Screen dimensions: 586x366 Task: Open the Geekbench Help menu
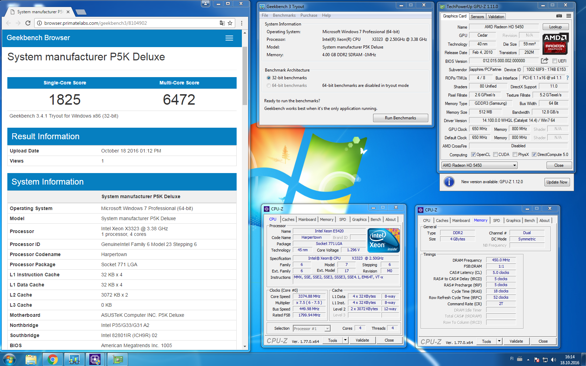[x=326, y=15]
